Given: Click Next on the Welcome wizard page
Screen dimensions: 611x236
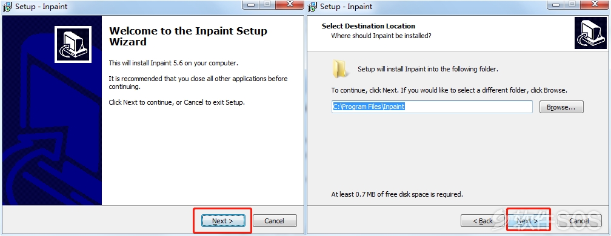Looking at the screenshot, I should coord(223,221).
